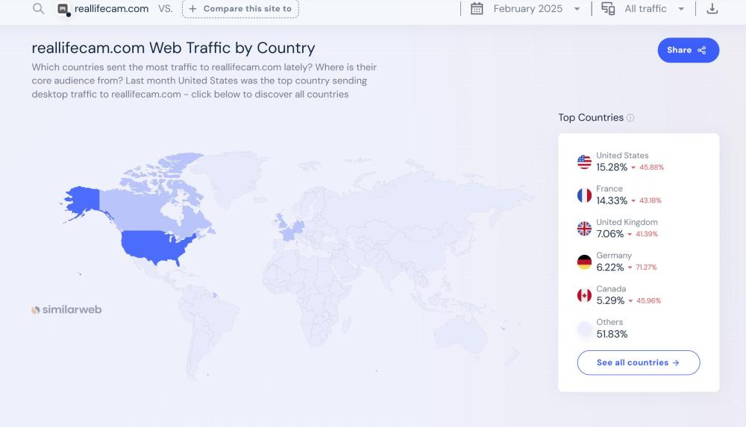The height and width of the screenshot is (427, 746).
Task: Click the device traffic type icon
Action: tap(608, 9)
